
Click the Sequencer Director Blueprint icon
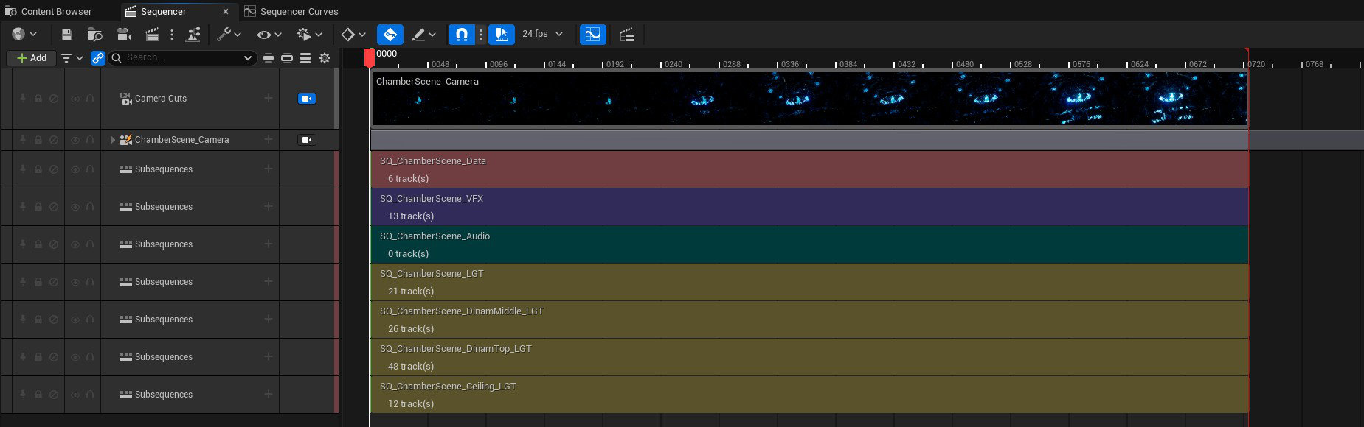[x=193, y=35]
